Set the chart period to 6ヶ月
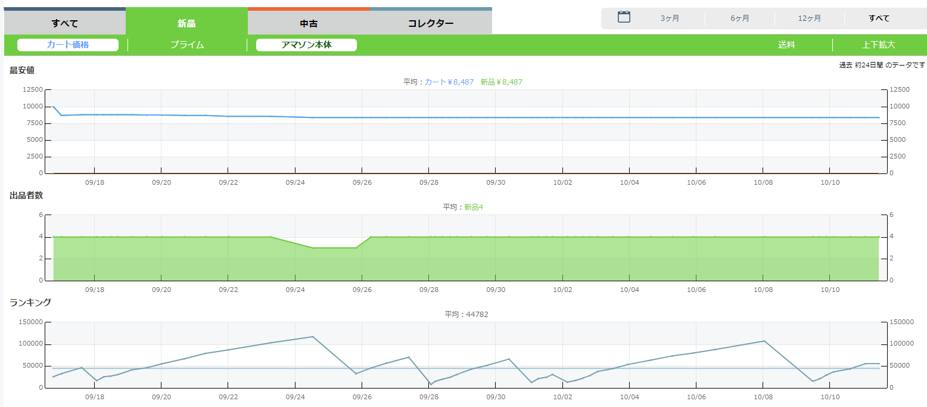 click(x=739, y=18)
